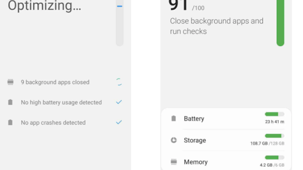Image resolution: width=303 pixels, height=170 pixels.
Task: Click 'Close background apps and run checks' text
Action: (216, 26)
